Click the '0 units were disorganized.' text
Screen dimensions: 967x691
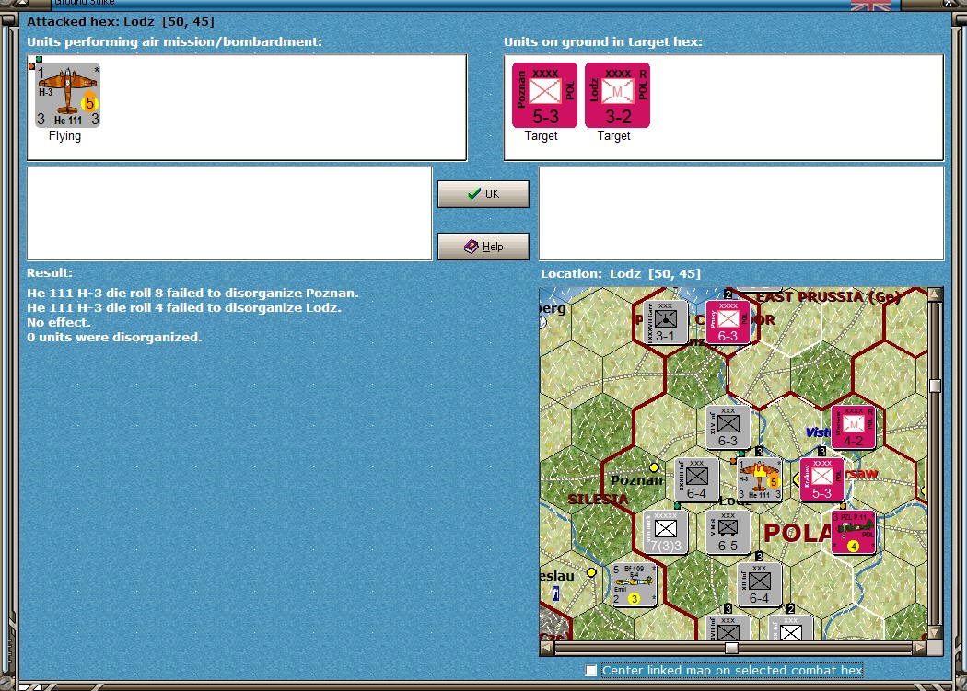click(114, 337)
